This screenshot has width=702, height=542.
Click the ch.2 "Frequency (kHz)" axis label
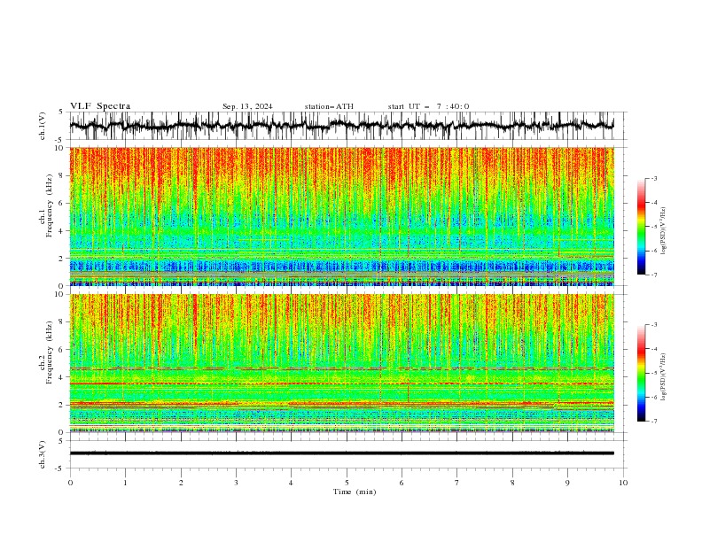[50, 352]
